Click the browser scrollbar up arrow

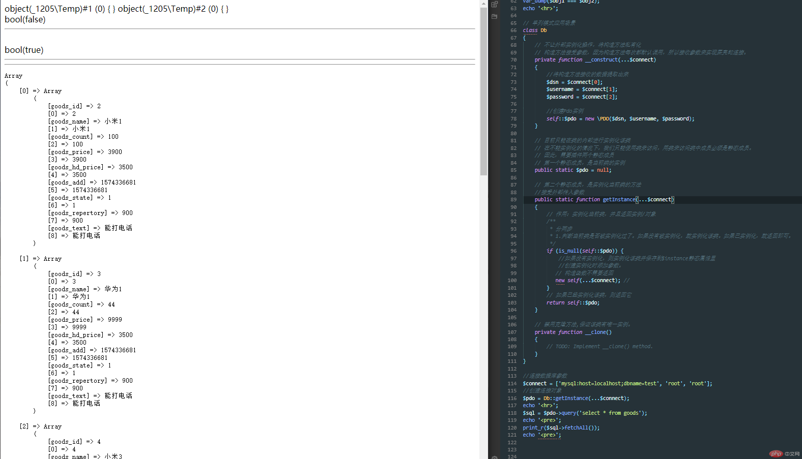[483, 4]
